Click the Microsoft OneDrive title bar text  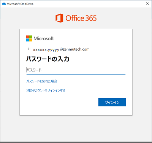(x=20, y=4)
